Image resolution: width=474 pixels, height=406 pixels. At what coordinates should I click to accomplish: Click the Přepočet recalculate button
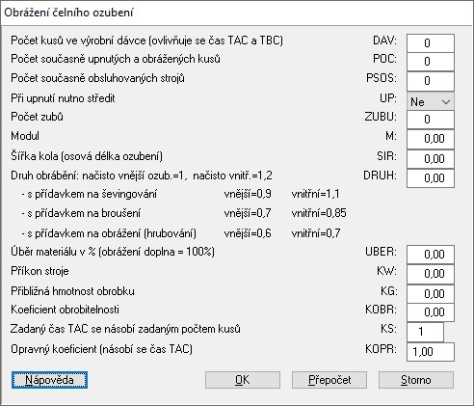pyautogui.click(x=329, y=380)
